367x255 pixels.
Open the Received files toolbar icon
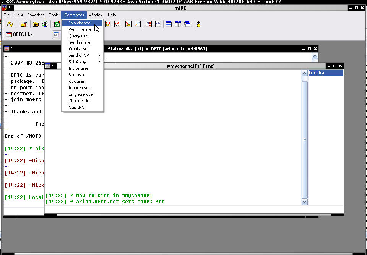click(x=128, y=24)
